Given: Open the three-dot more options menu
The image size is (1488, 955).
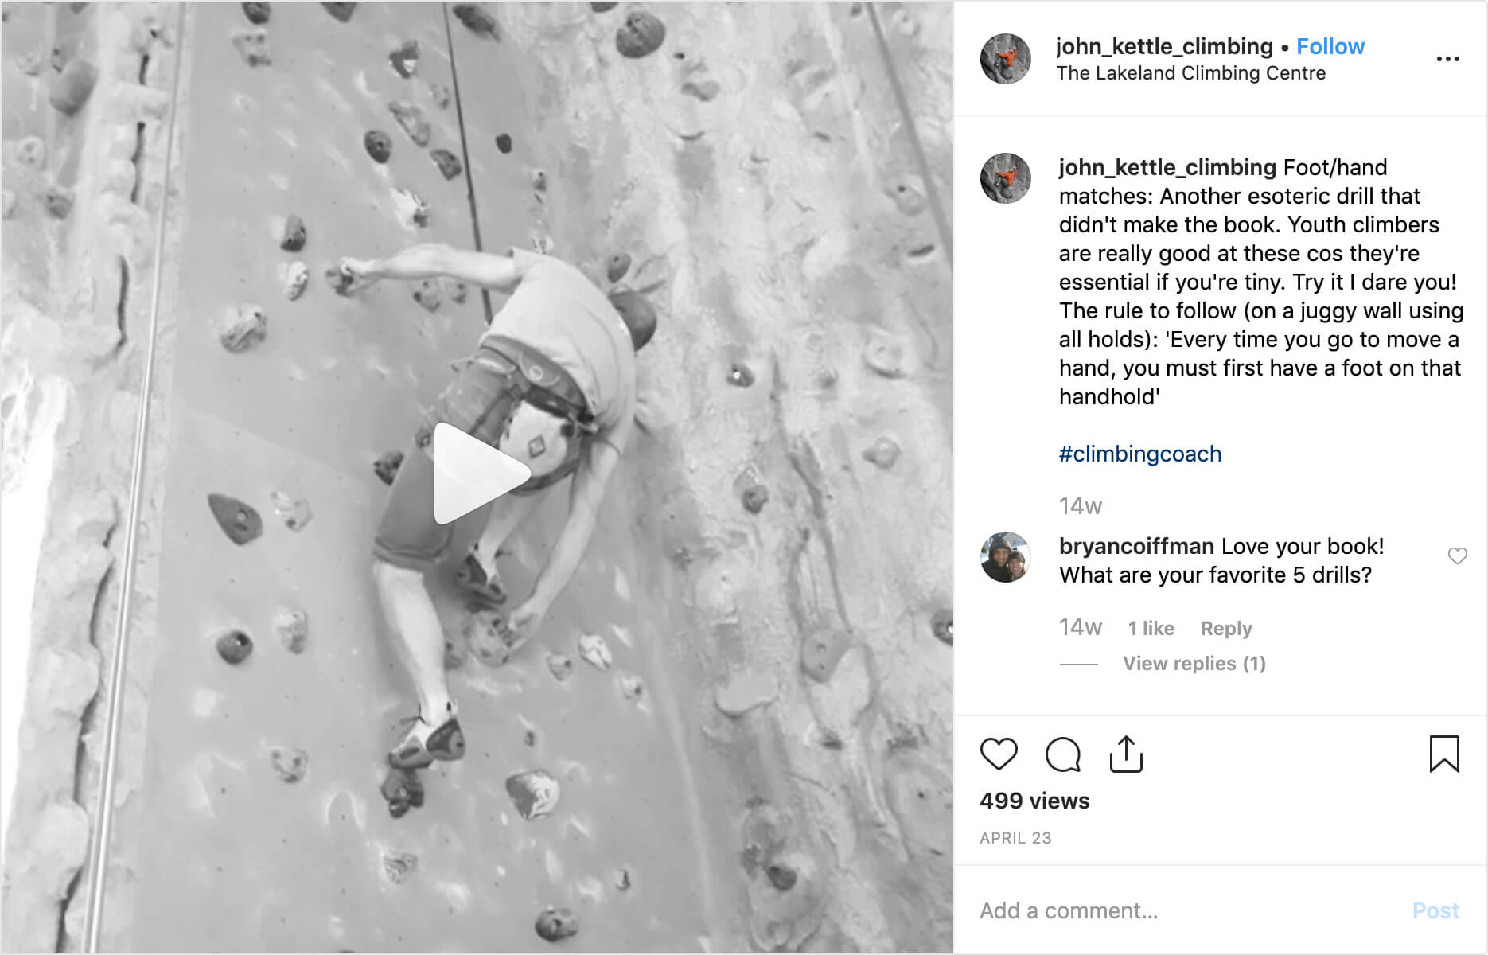Looking at the screenshot, I should (x=1447, y=59).
